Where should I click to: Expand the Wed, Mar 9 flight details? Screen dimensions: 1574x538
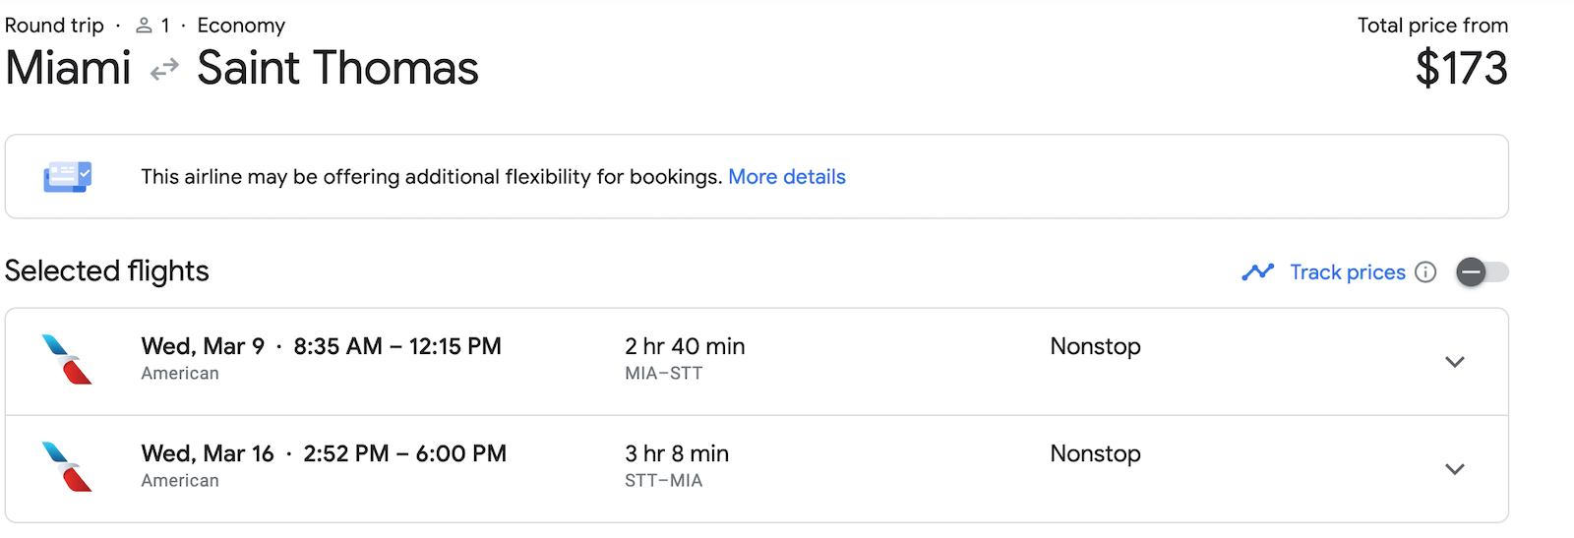(1454, 362)
